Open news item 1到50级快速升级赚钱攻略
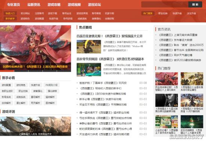 click(103, 94)
